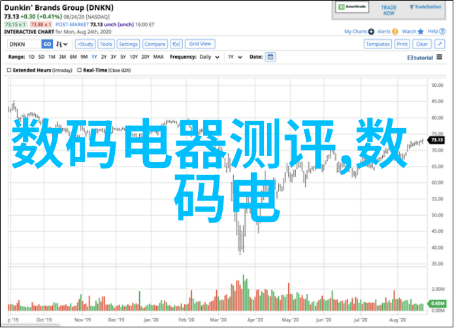Enable the Real-Time checkbox
The width and height of the screenshot is (454, 328).
pos(79,70)
